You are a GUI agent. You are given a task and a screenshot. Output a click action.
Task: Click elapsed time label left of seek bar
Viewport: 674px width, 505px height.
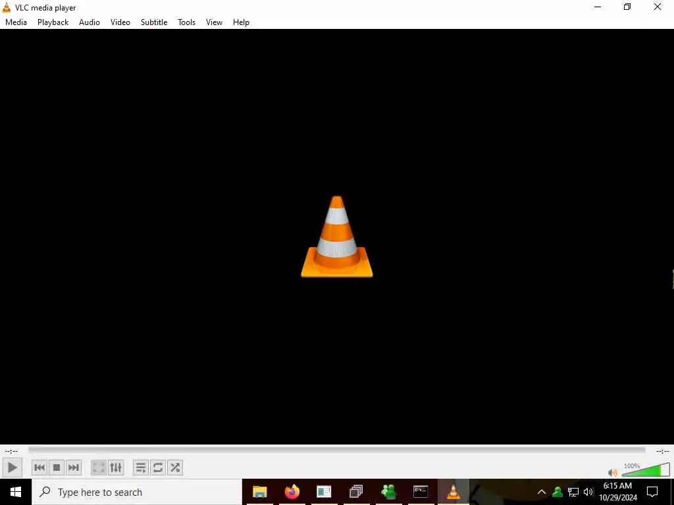tap(11, 451)
